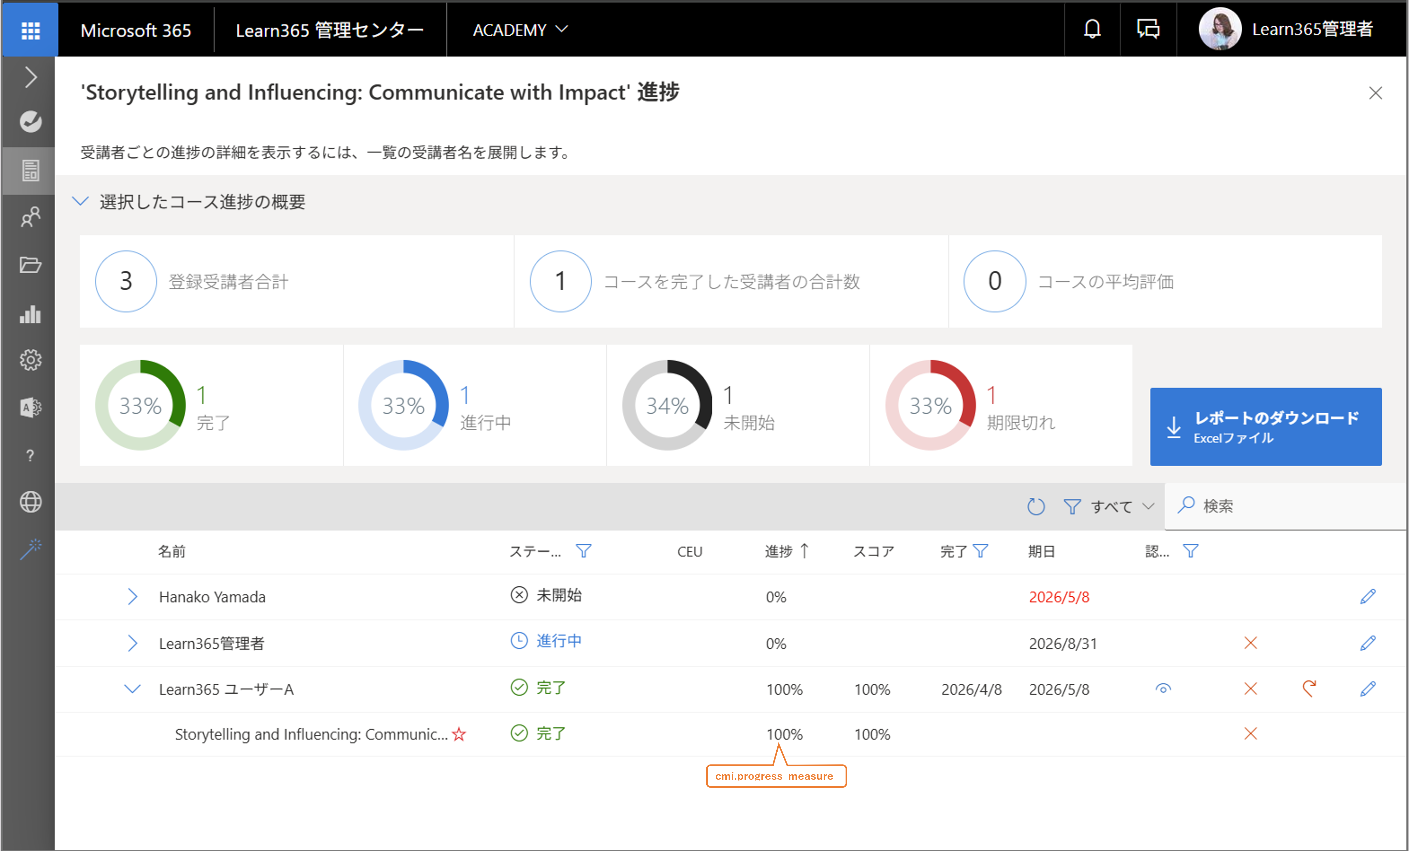Click the 未開始 status for Hanako Yamada

(546, 595)
